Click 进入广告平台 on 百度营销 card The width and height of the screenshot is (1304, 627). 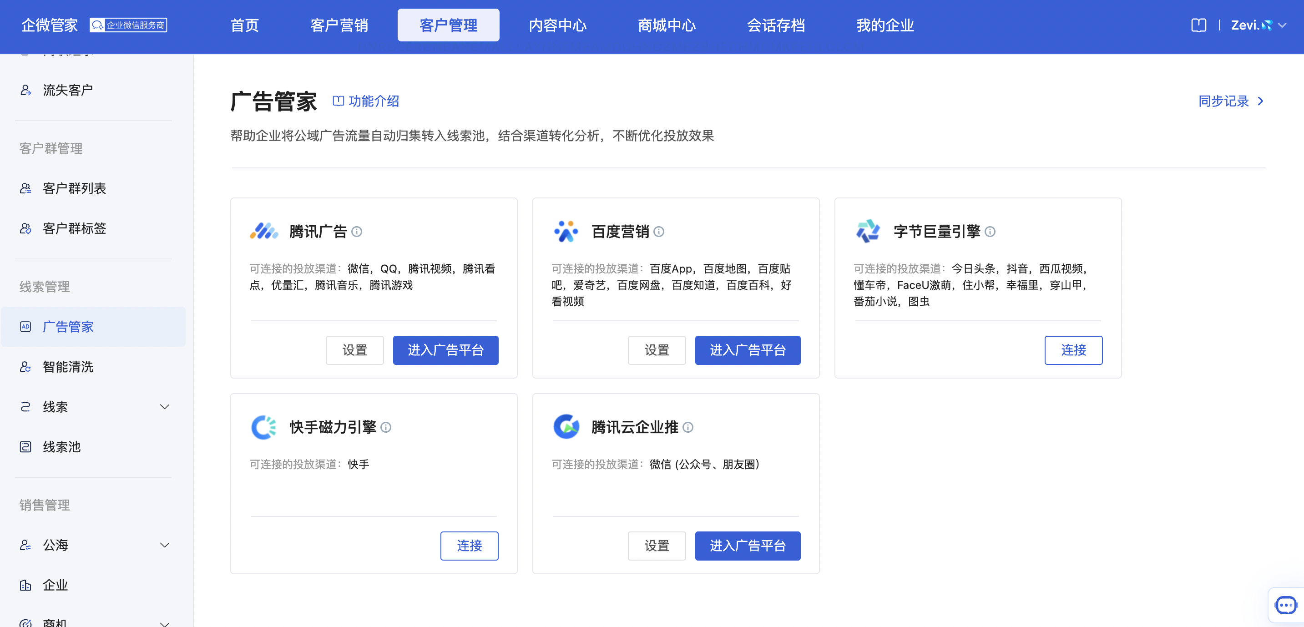[748, 350]
